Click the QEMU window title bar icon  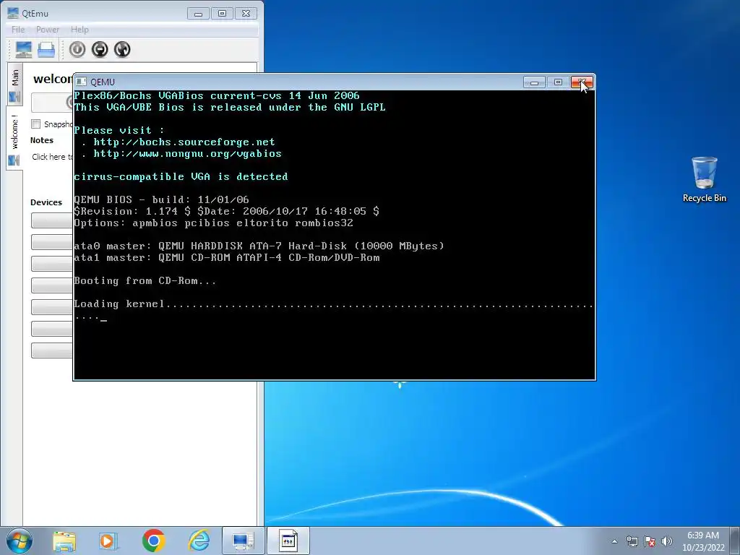point(81,82)
